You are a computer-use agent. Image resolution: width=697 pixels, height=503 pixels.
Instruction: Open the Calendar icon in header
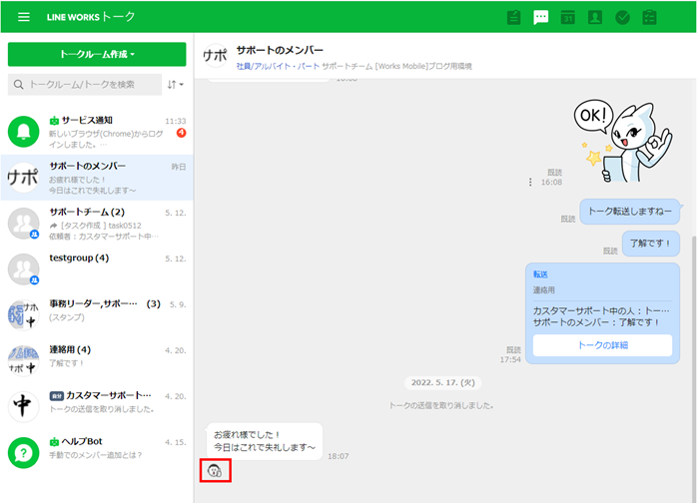568,17
